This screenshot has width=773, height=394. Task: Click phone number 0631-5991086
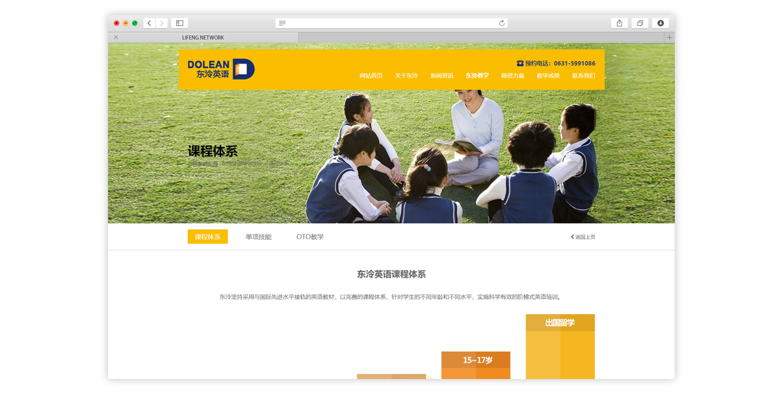point(574,63)
